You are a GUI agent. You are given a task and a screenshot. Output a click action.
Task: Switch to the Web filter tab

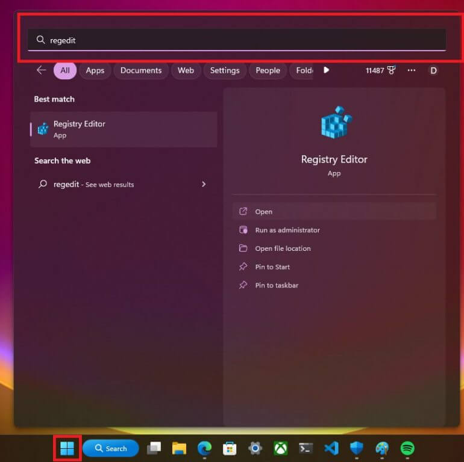pyautogui.click(x=186, y=70)
